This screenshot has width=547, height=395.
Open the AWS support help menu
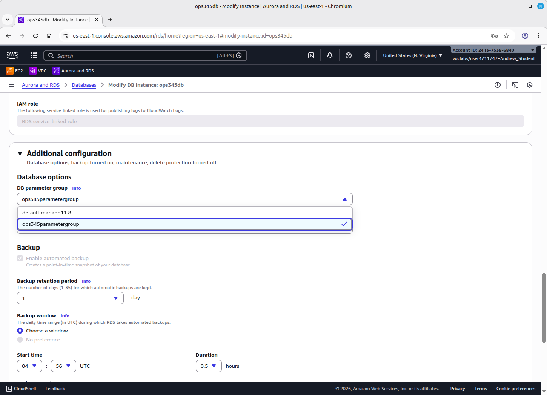tap(349, 55)
